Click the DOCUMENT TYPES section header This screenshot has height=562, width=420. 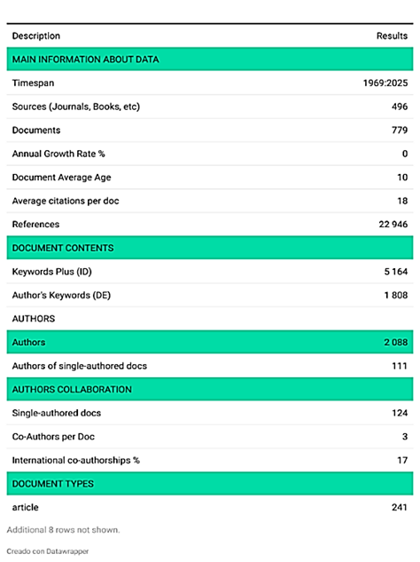210,484
